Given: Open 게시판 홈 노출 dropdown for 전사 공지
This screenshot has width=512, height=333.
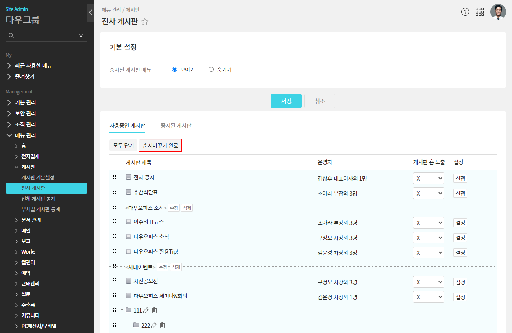Looking at the screenshot, I should pos(428,178).
